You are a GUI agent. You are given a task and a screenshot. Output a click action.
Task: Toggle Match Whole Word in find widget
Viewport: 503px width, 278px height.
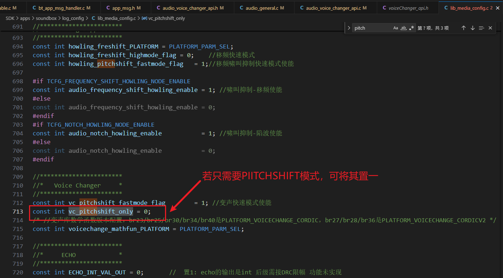(404, 28)
